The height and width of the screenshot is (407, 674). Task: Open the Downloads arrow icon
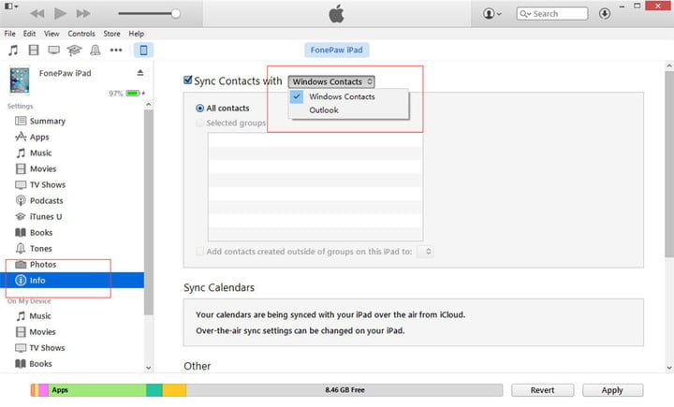point(605,14)
